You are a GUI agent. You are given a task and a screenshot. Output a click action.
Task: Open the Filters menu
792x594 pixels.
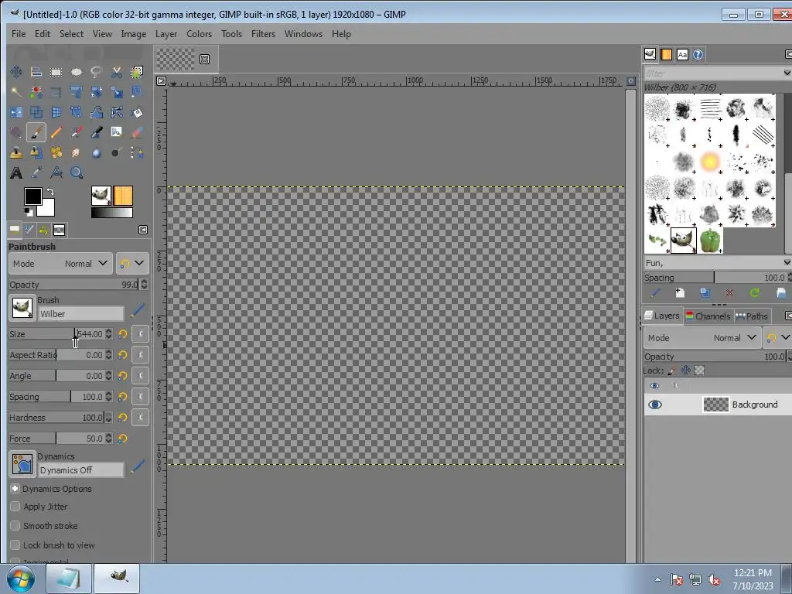(263, 34)
